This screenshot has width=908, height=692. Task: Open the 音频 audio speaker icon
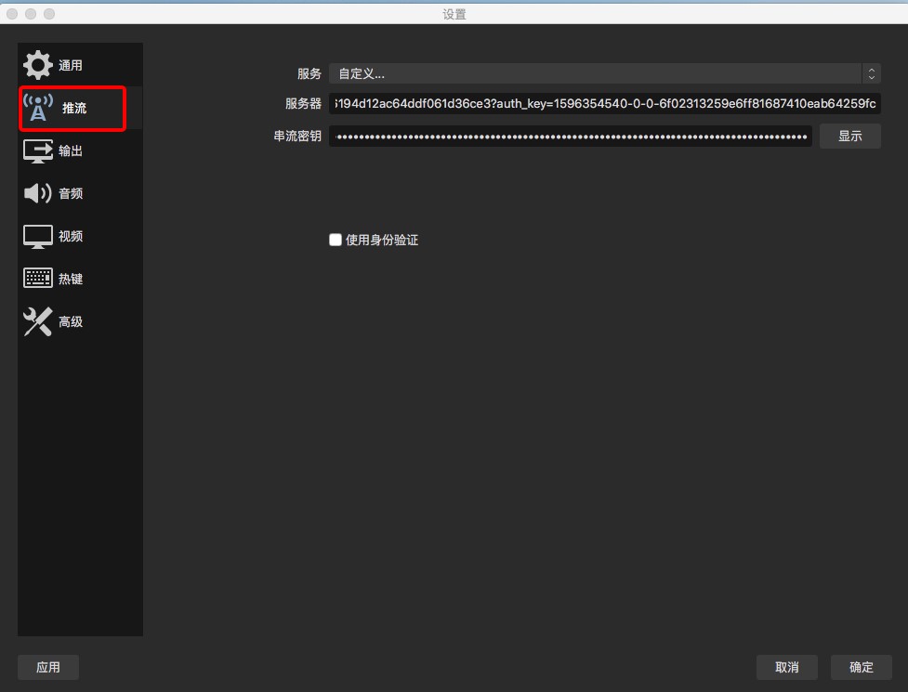click(x=38, y=193)
